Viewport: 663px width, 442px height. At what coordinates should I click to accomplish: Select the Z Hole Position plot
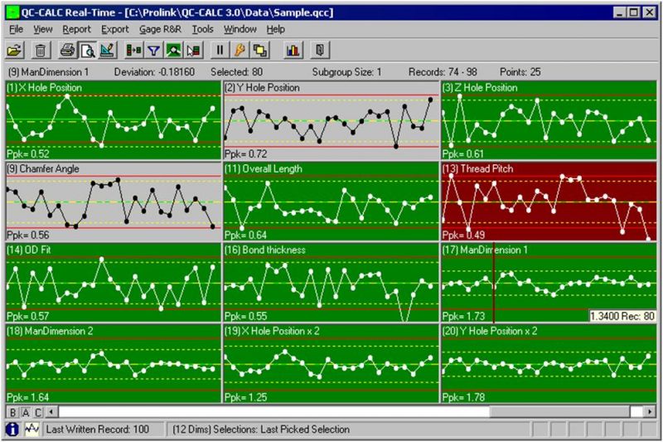549,119
